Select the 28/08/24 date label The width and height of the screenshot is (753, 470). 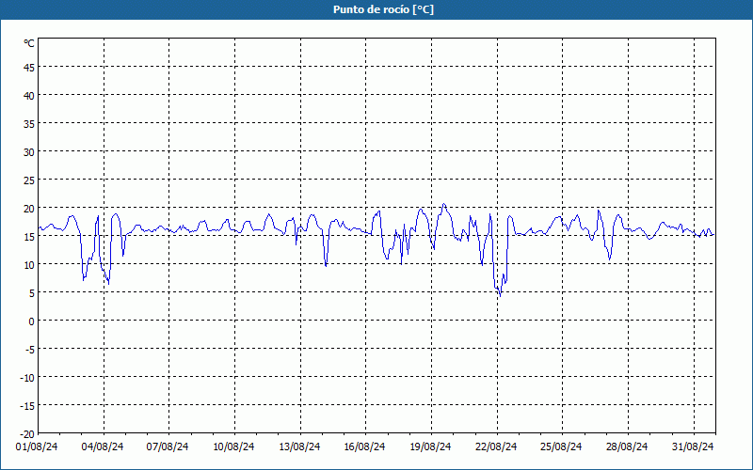(x=627, y=446)
